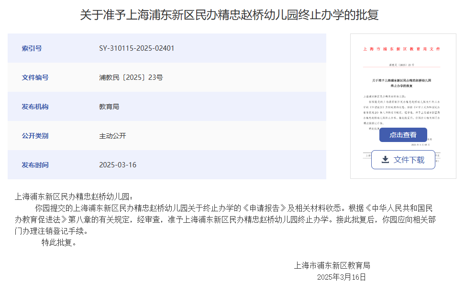Click the salutation line 上海浦东新区民办精忠赵桥幼儿园：
The height and width of the screenshot is (295, 465).
(72, 197)
